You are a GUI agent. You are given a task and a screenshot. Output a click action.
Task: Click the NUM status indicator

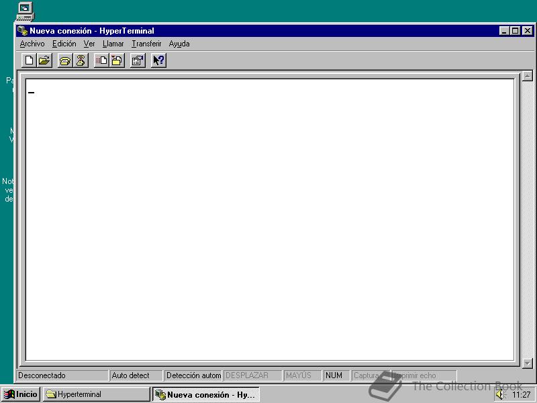(x=336, y=375)
